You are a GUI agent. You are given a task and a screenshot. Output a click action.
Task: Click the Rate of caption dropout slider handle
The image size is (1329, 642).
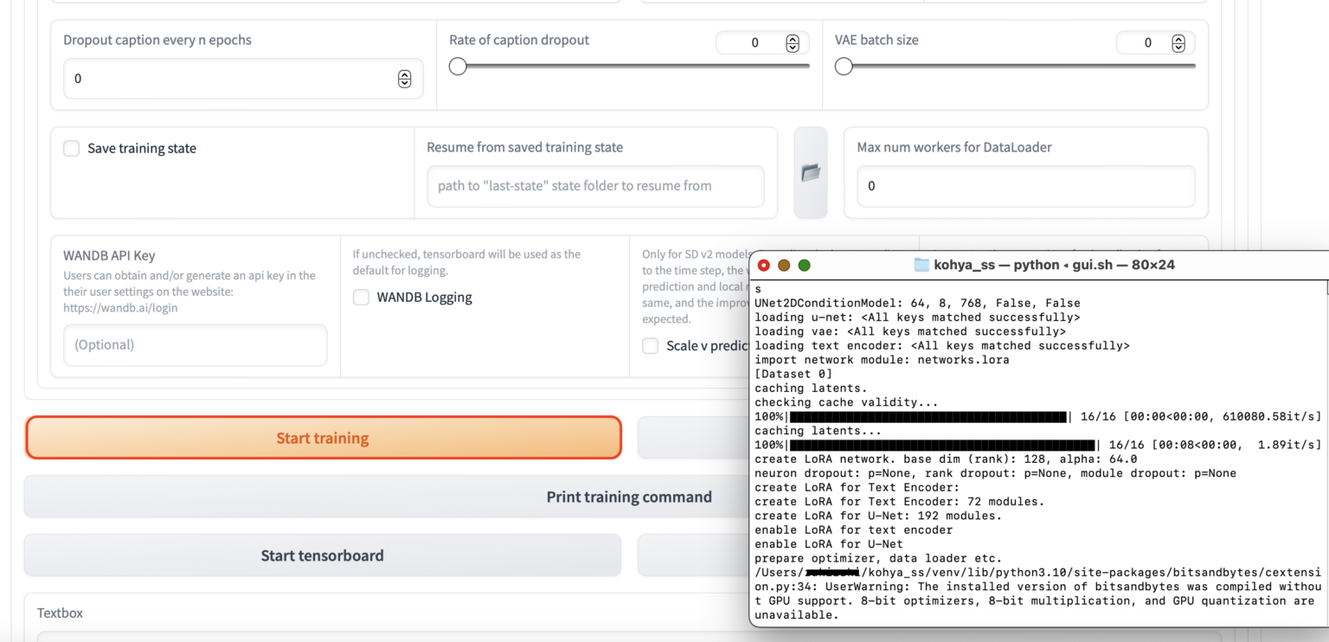pos(458,67)
